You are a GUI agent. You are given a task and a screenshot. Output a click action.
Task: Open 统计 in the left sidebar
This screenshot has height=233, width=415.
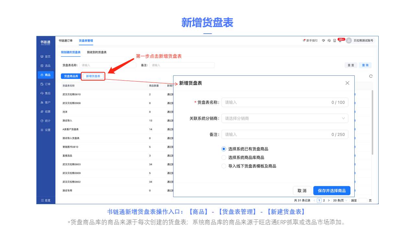click(x=45, y=121)
